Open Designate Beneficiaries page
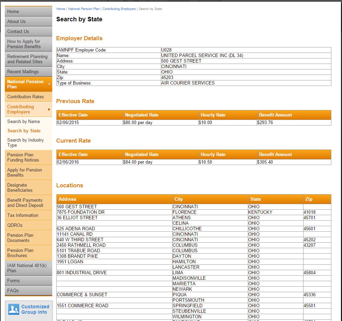 (x=29, y=188)
